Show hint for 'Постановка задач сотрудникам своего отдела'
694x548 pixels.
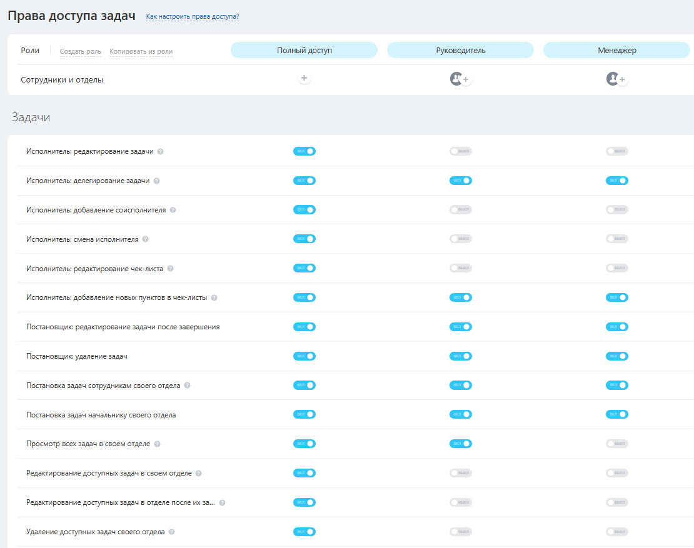[x=187, y=386]
